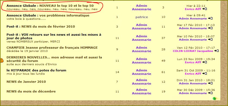Click reply count 14 in HITPARADE row
This screenshot has height=106, width=228.
click(x=117, y=72)
